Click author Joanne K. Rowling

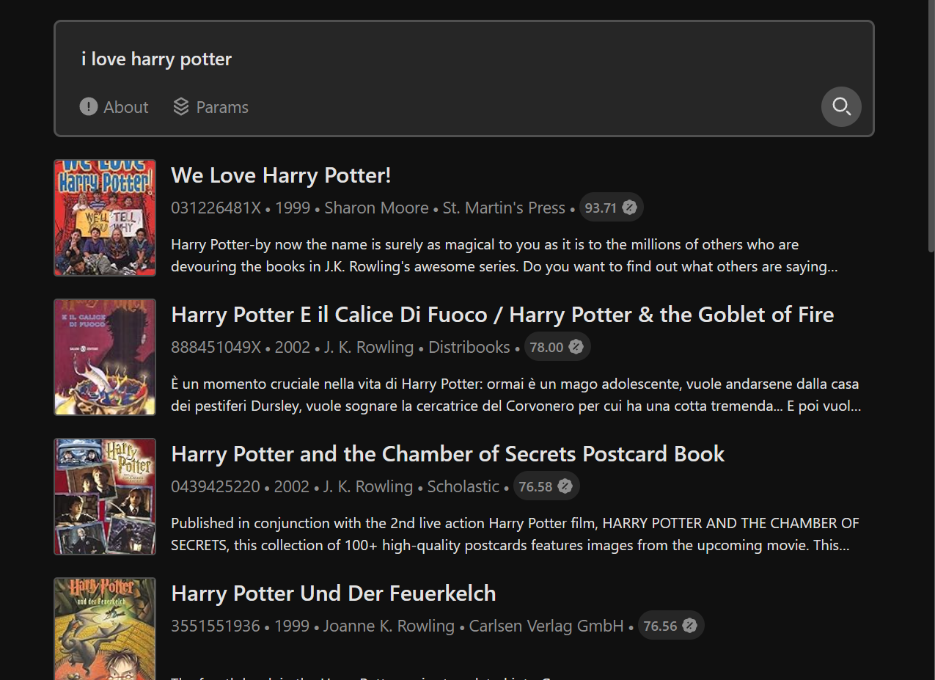(x=389, y=626)
